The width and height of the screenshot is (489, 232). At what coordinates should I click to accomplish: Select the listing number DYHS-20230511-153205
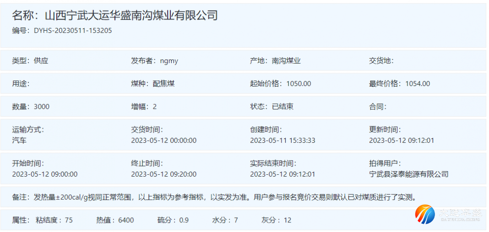tap(73, 31)
